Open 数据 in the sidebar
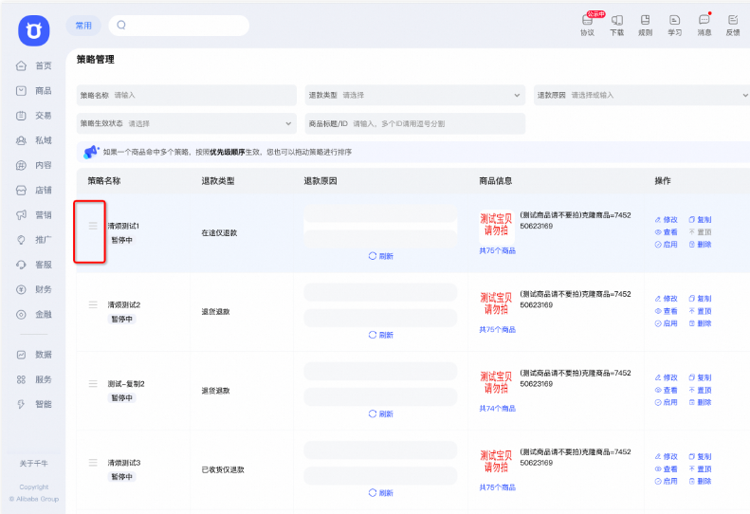This screenshot has width=750, height=514. [33, 355]
